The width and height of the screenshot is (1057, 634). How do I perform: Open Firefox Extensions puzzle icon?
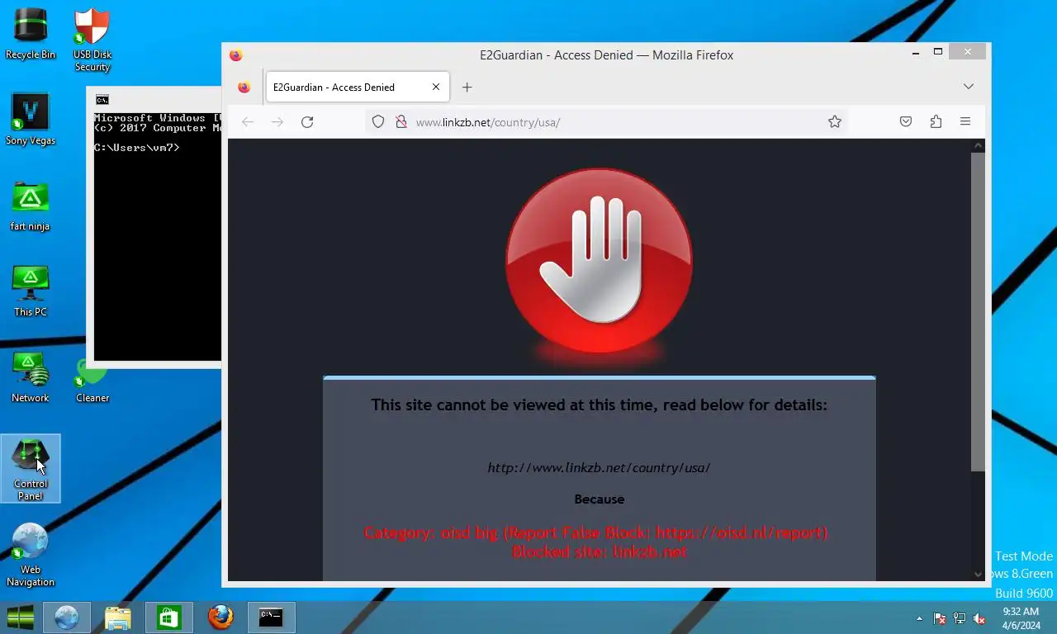[936, 122]
